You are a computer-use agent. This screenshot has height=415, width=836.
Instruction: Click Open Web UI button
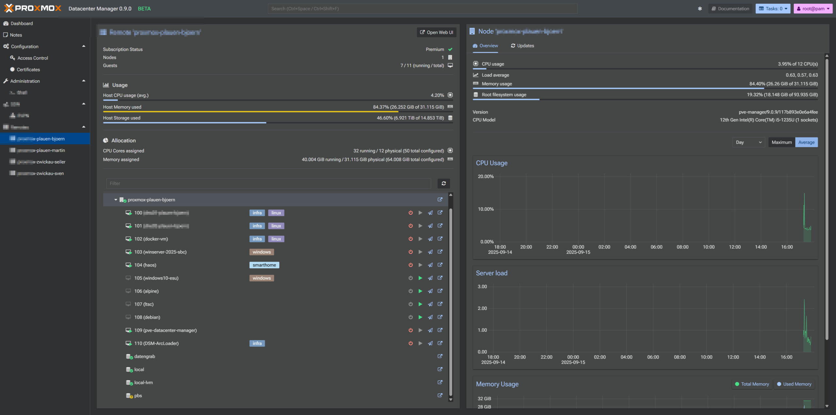[436, 32]
